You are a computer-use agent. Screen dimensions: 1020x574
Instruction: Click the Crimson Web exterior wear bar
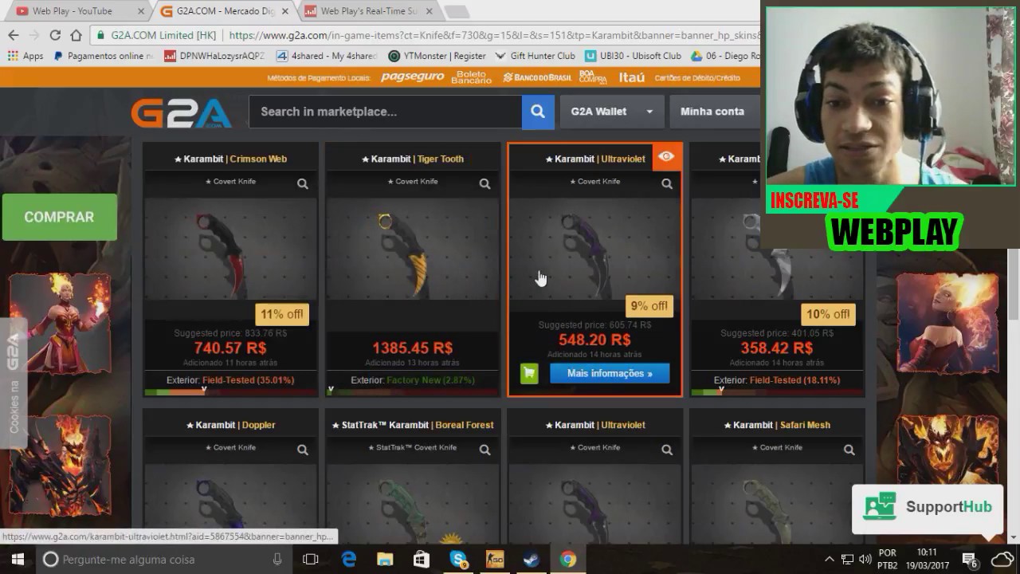pos(231,391)
